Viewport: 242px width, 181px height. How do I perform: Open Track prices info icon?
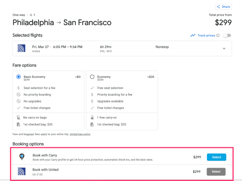tap(218, 36)
